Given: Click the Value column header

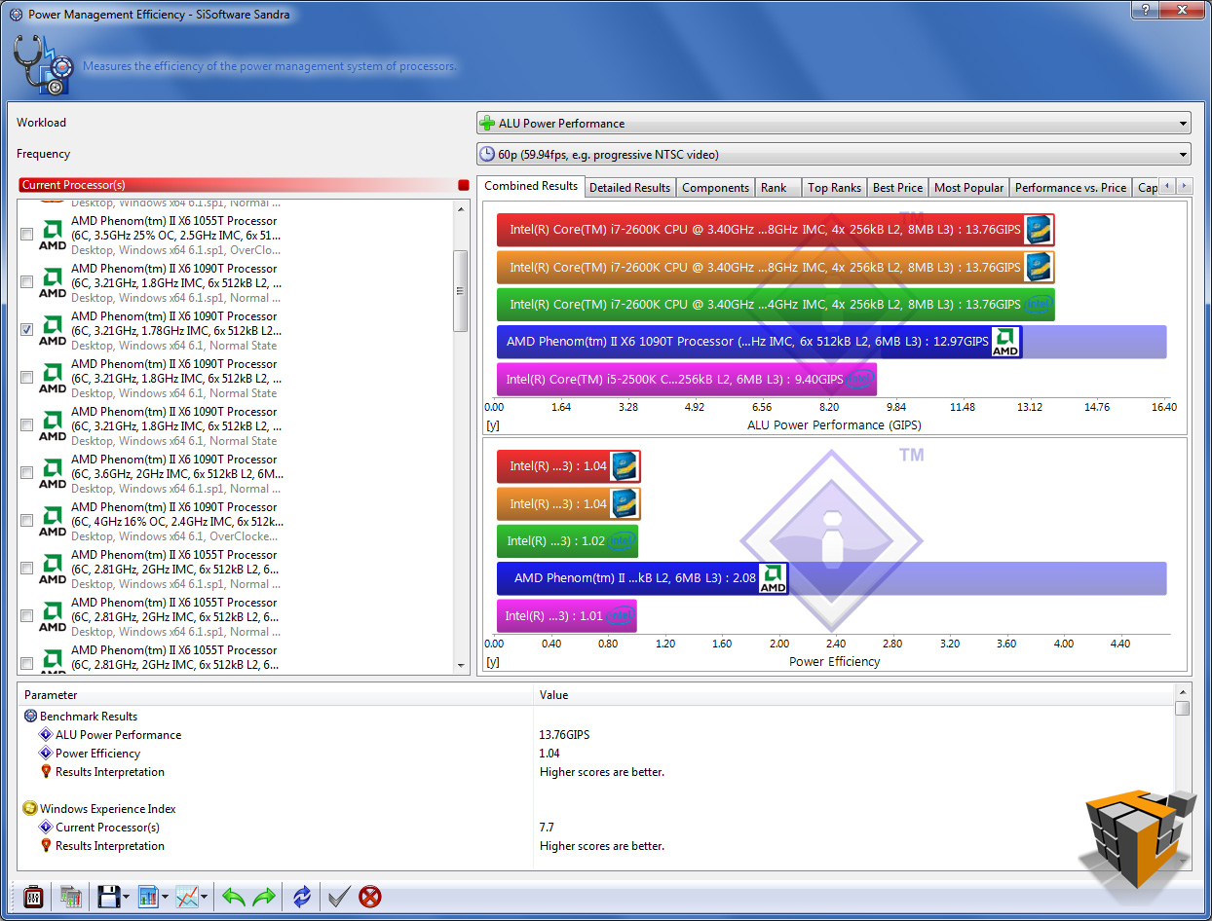Looking at the screenshot, I should point(854,695).
